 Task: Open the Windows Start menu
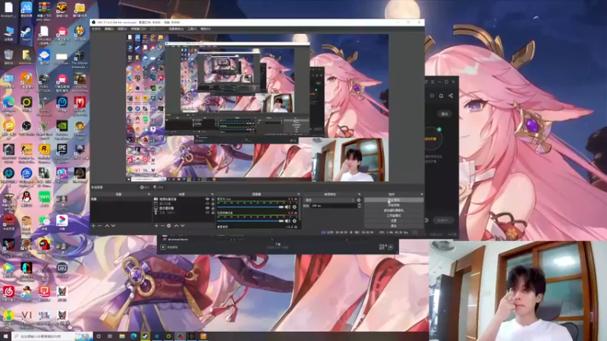(5, 336)
